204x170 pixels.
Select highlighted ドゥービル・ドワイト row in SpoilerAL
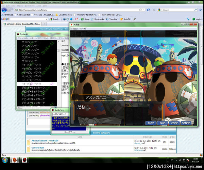coord(37,84)
